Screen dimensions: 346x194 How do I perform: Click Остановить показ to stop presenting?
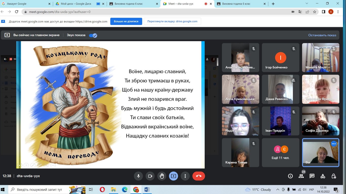[x=322, y=35]
